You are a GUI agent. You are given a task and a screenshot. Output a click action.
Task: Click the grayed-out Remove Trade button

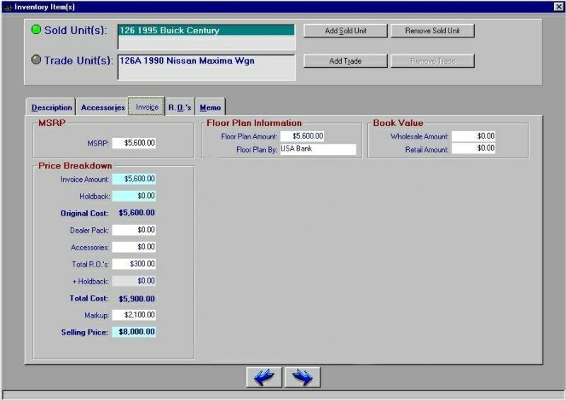(x=432, y=61)
